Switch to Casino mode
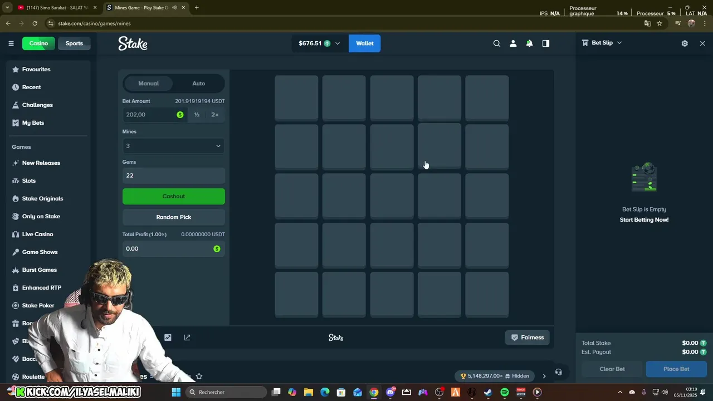Screen dimensions: 713x401 (x=38, y=43)
